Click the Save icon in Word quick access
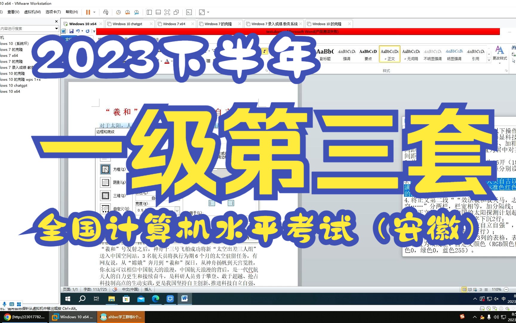The width and height of the screenshot is (516, 323). click(71, 31)
